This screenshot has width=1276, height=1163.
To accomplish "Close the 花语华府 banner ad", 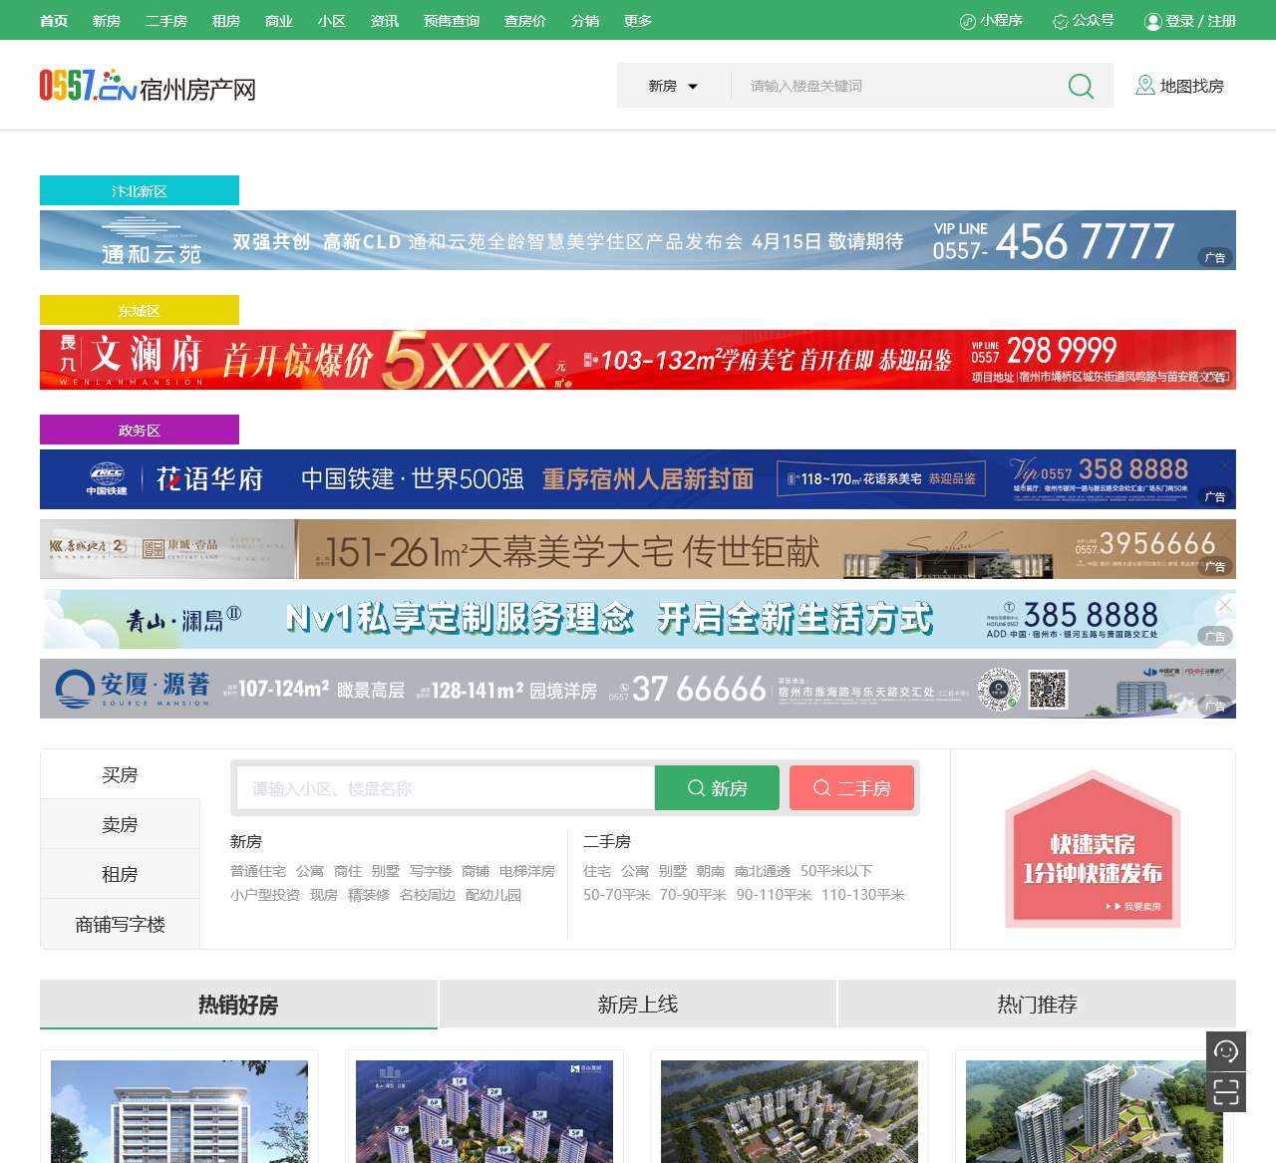I will 1225,464.
